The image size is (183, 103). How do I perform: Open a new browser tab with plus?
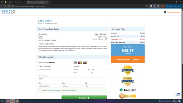coord(50,2)
